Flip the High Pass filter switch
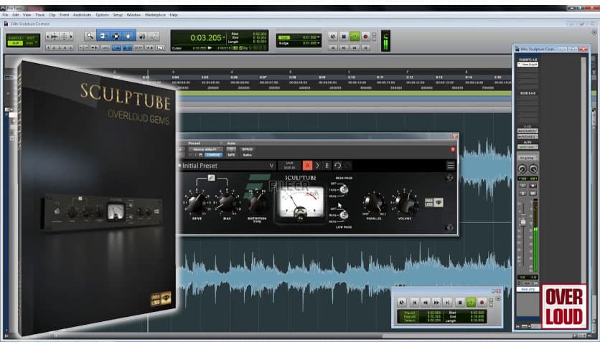 click(343, 189)
